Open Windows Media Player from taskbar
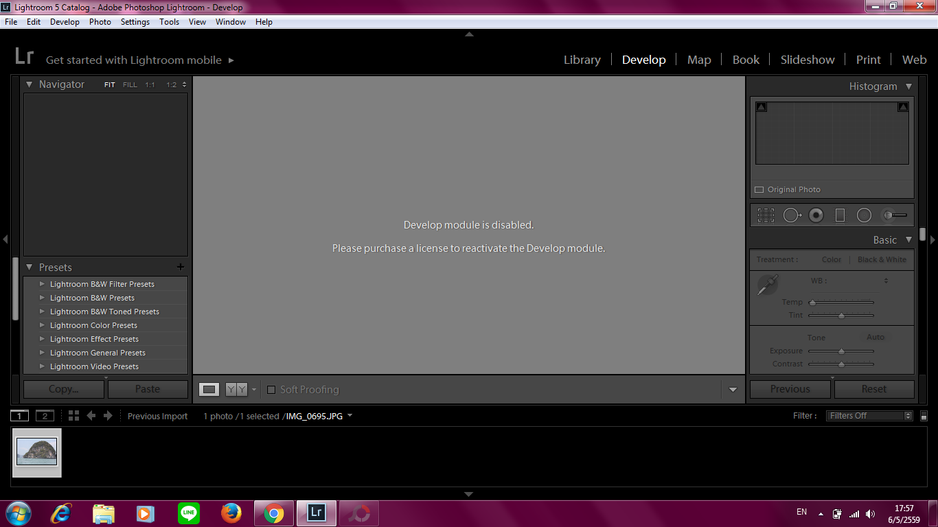The image size is (938, 527). click(146, 513)
